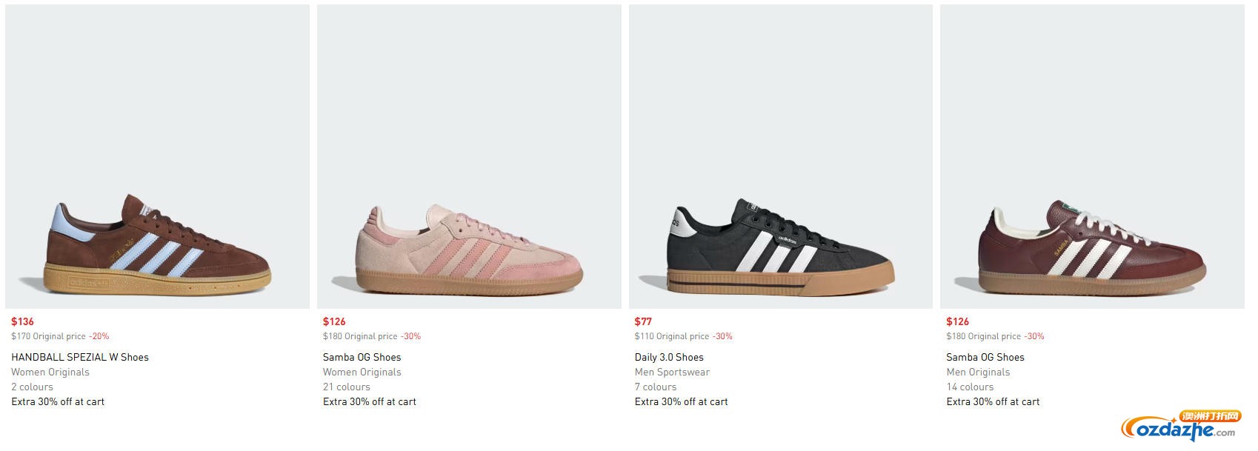Open the 7 colours option for Daily 3.0
This screenshot has height=451, width=1258.
[656, 387]
